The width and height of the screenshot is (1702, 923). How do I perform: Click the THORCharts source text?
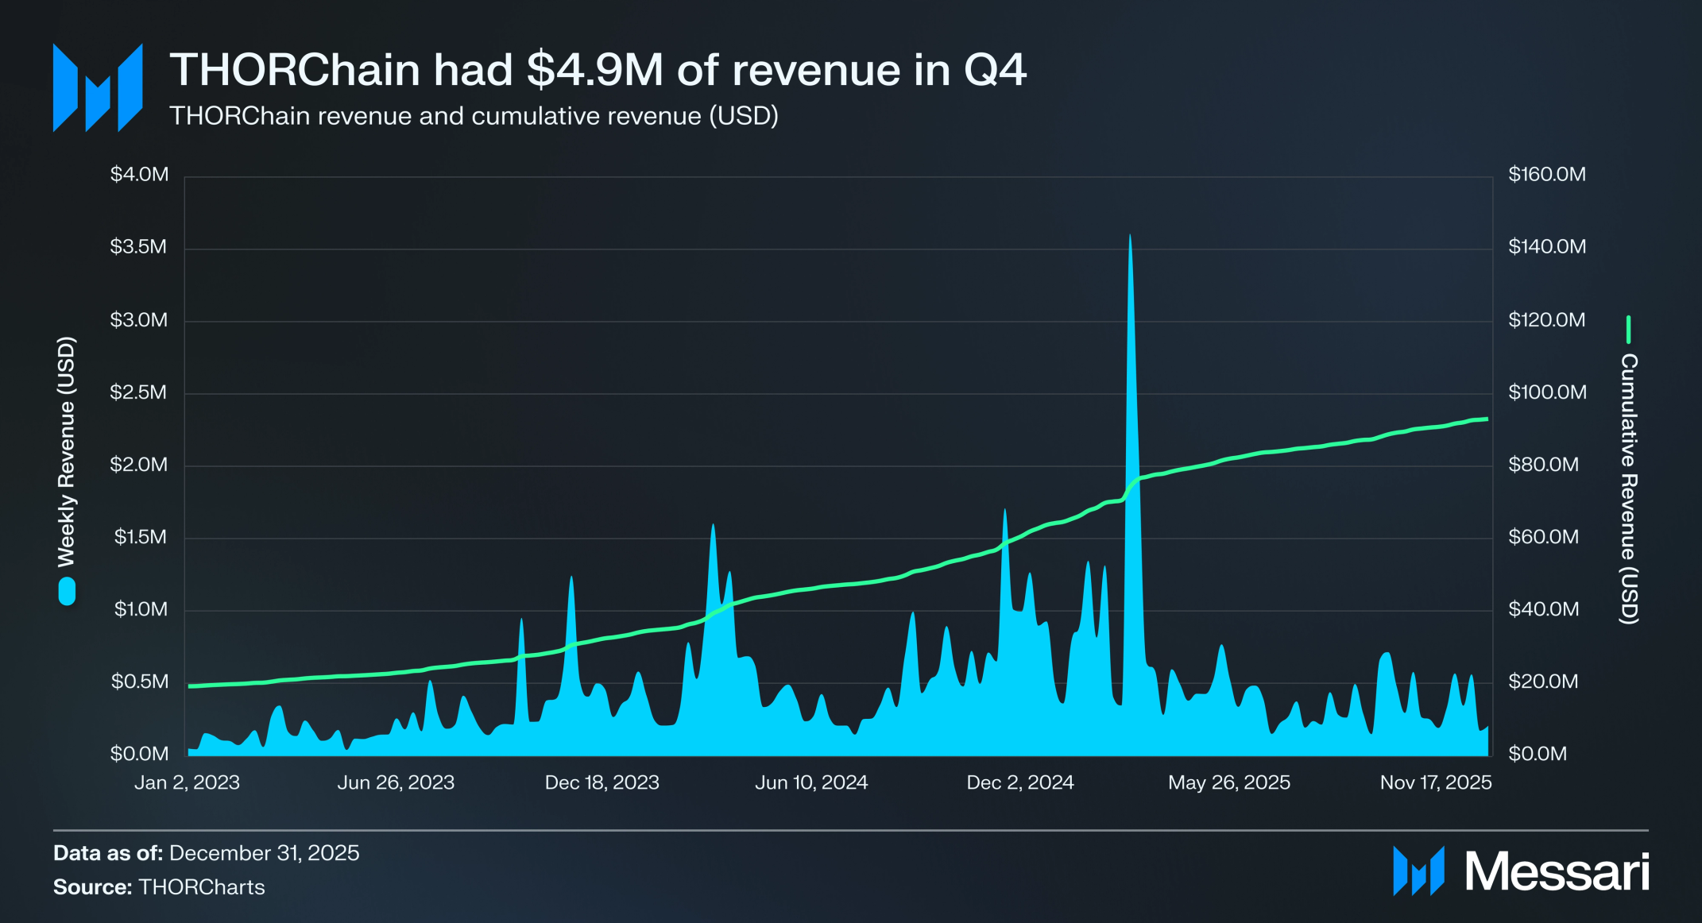point(201,887)
